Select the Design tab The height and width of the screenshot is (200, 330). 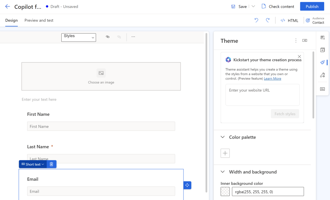pos(12,20)
